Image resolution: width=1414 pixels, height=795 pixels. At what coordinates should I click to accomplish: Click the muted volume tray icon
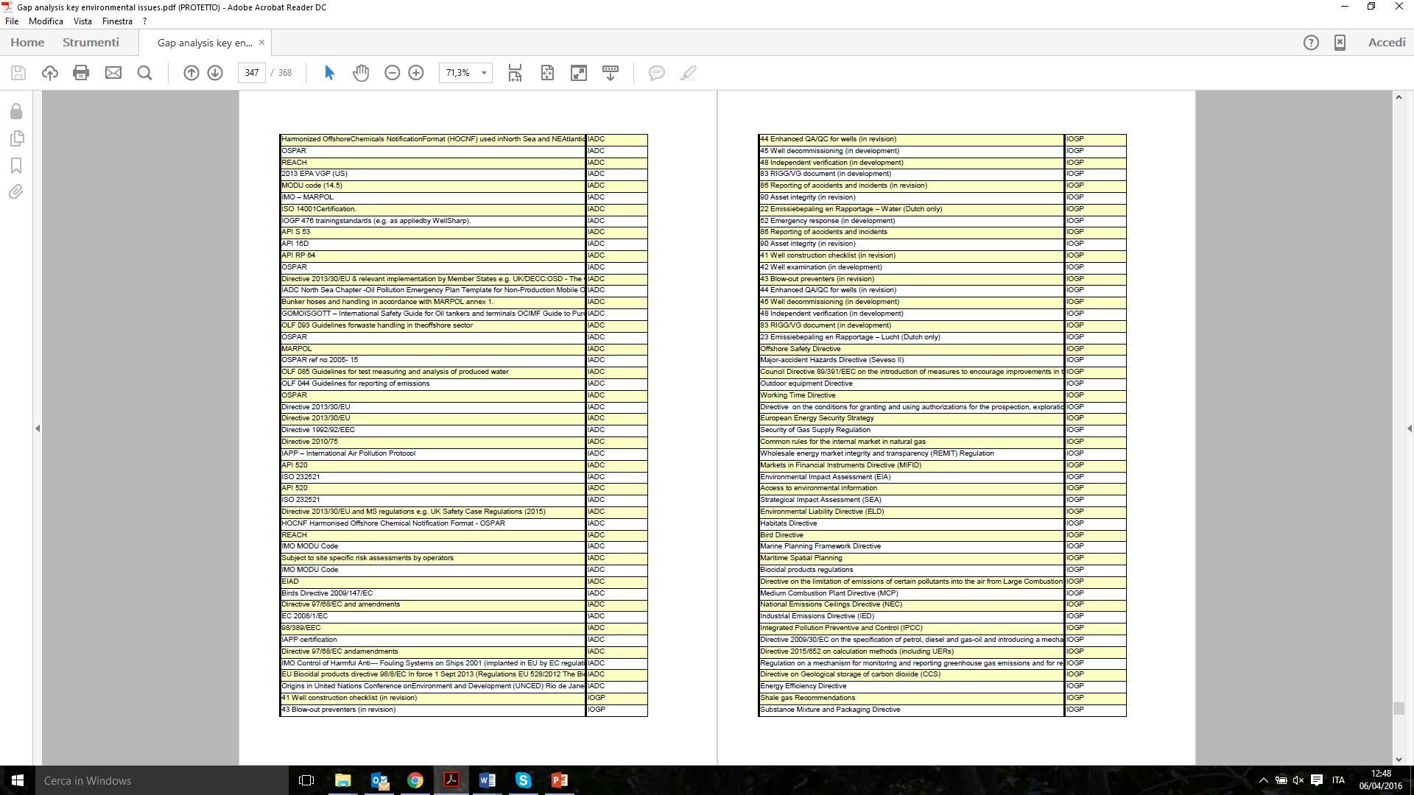(1298, 780)
